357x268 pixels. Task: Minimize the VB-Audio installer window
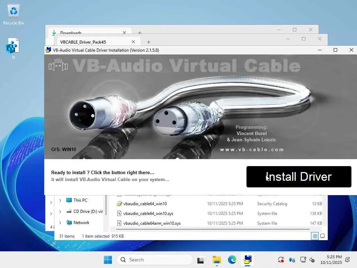point(320,50)
